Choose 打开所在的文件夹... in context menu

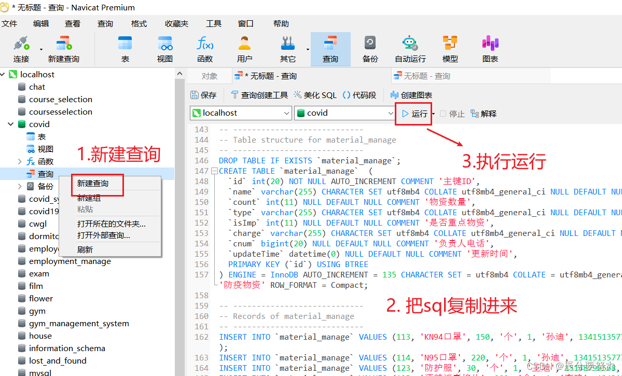point(112,224)
